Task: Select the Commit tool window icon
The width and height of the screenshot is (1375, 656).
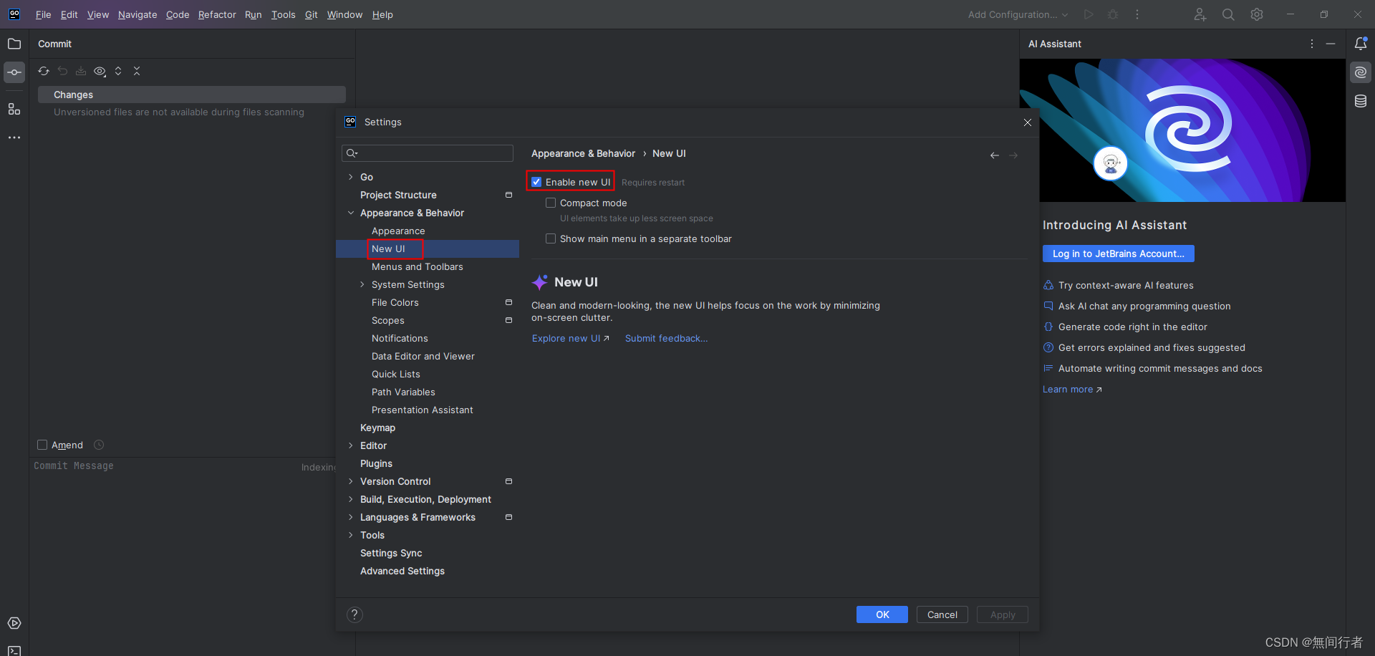Action: pyautogui.click(x=14, y=72)
